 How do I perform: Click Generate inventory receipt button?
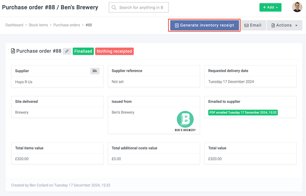(x=204, y=25)
